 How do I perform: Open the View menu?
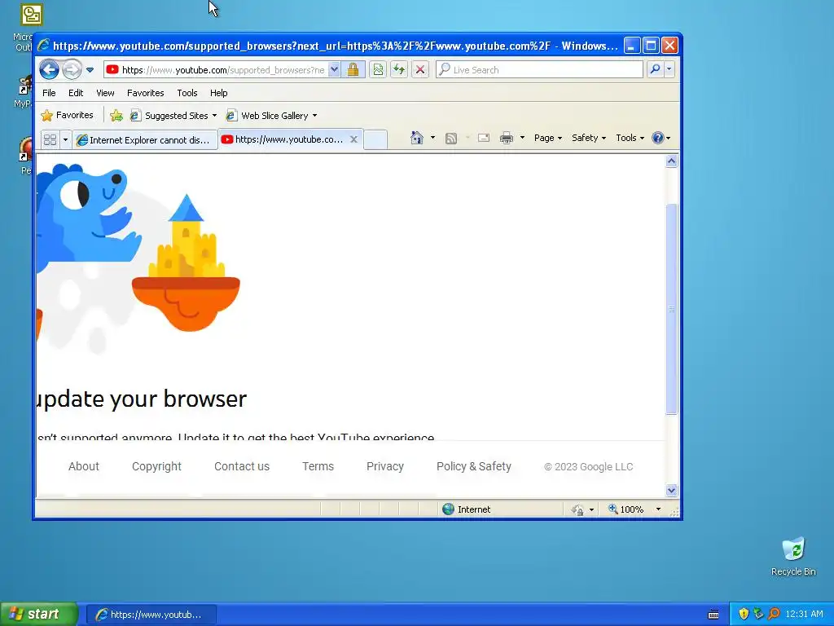[105, 93]
